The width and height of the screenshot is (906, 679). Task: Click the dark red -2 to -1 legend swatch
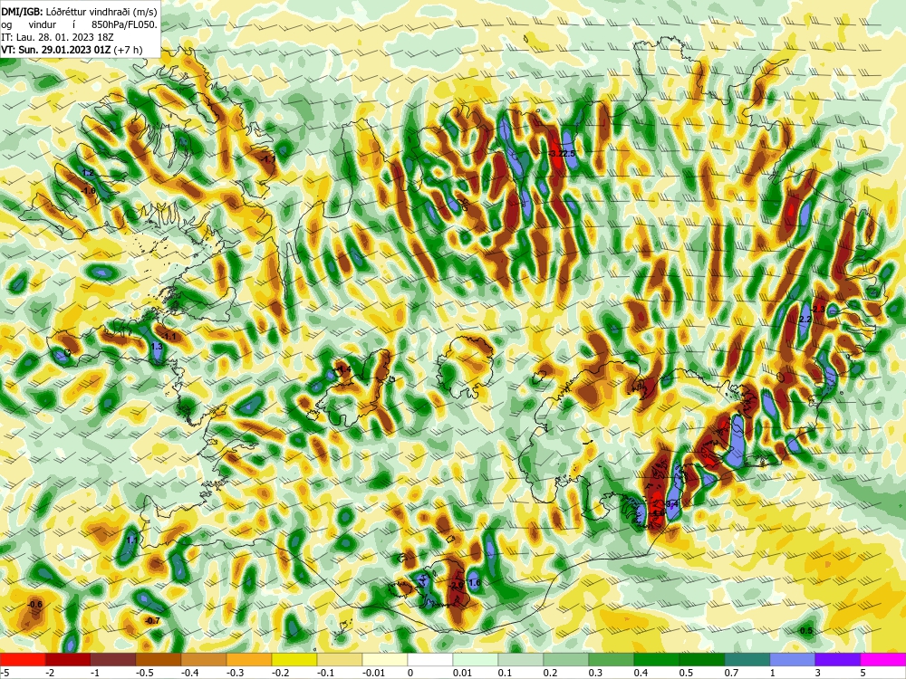pos(68,659)
